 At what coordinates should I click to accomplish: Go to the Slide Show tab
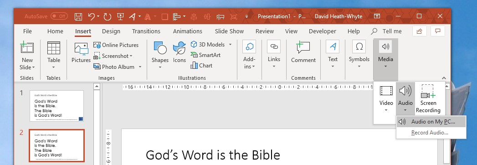229,31
